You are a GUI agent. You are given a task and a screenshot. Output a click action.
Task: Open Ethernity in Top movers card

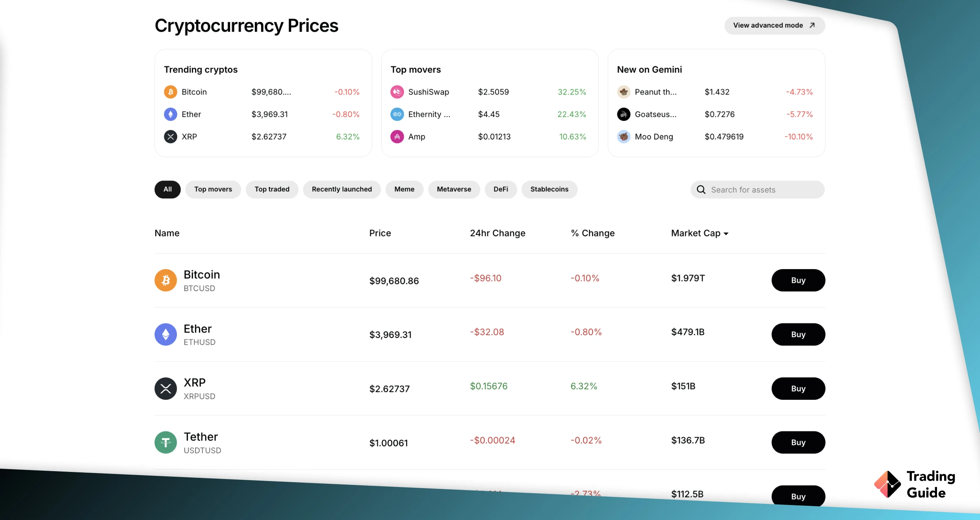(429, 115)
